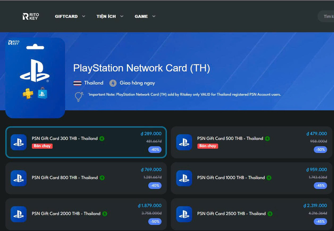
Task: Click Bán chạy tag on 300 THB card
Action: [42, 146]
